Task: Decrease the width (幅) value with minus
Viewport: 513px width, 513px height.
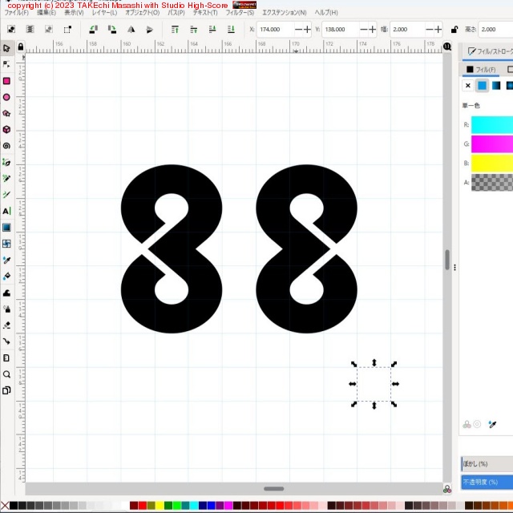Action: click(x=427, y=30)
